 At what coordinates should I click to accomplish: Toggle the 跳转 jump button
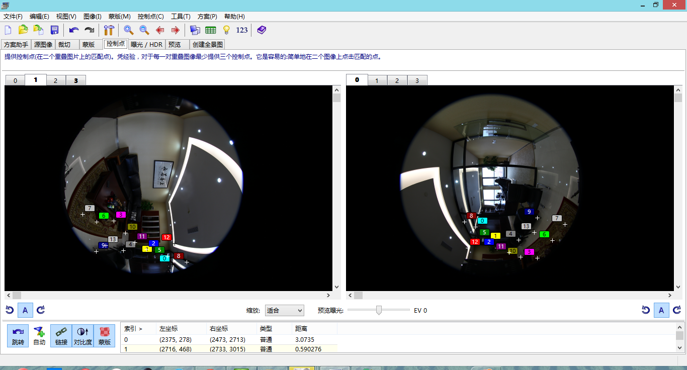pos(18,335)
